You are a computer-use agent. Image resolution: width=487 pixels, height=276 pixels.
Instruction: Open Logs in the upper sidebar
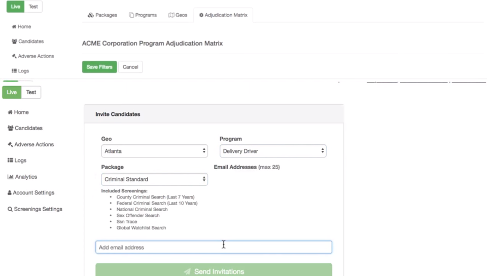(x=20, y=71)
